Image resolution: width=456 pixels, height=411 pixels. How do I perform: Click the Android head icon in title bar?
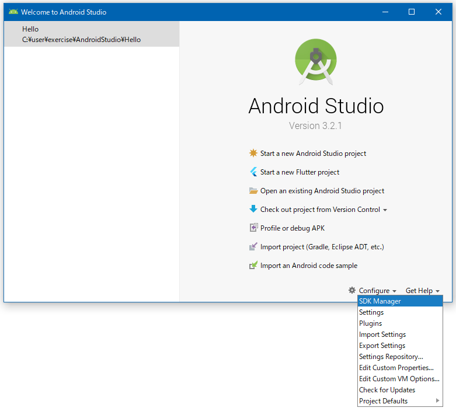(x=13, y=12)
